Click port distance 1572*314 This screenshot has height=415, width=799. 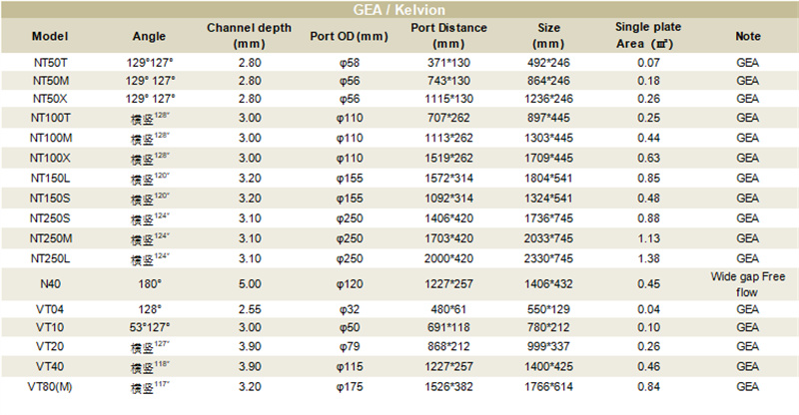448,178
